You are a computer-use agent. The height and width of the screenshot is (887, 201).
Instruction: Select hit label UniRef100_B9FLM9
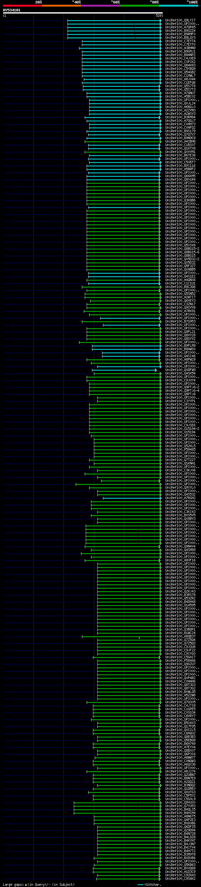pyautogui.click(x=180, y=346)
